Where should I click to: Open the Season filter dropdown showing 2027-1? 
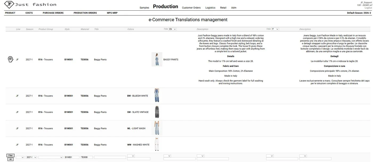click(x=31, y=157)
